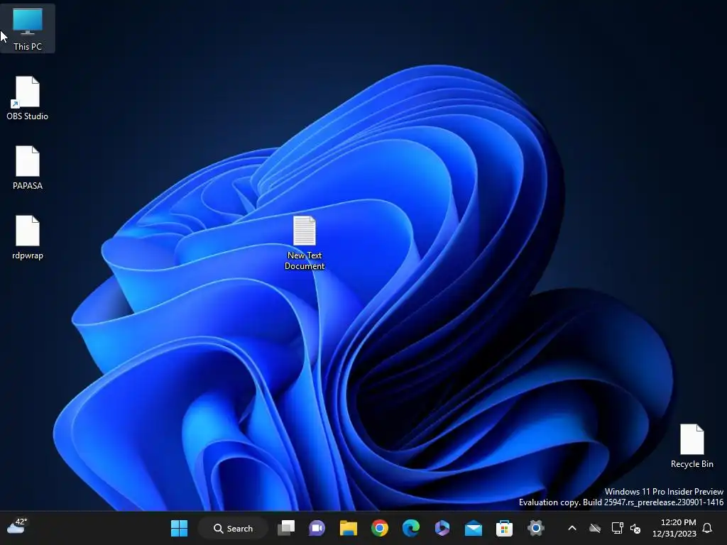727x545 pixels.
Task: Select the New Text Document icon
Action: 305,243
